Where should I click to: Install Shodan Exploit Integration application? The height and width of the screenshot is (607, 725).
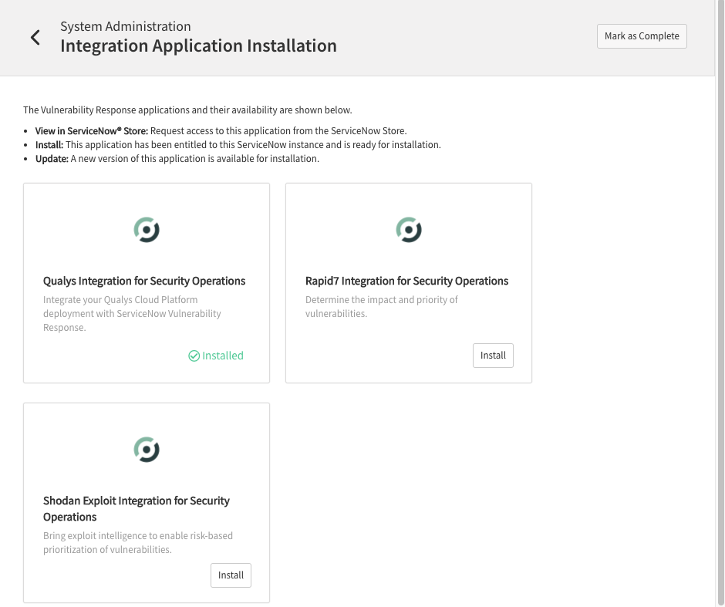tap(231, 575)
